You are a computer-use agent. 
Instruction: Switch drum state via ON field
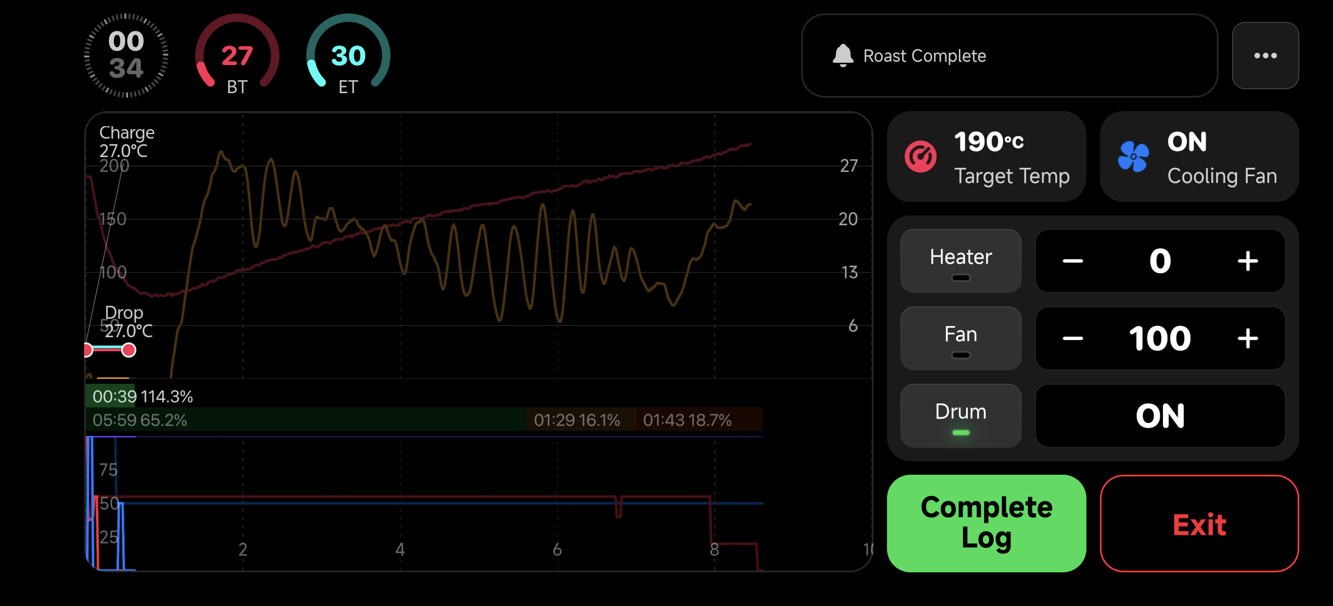[x=1160, y=416]
